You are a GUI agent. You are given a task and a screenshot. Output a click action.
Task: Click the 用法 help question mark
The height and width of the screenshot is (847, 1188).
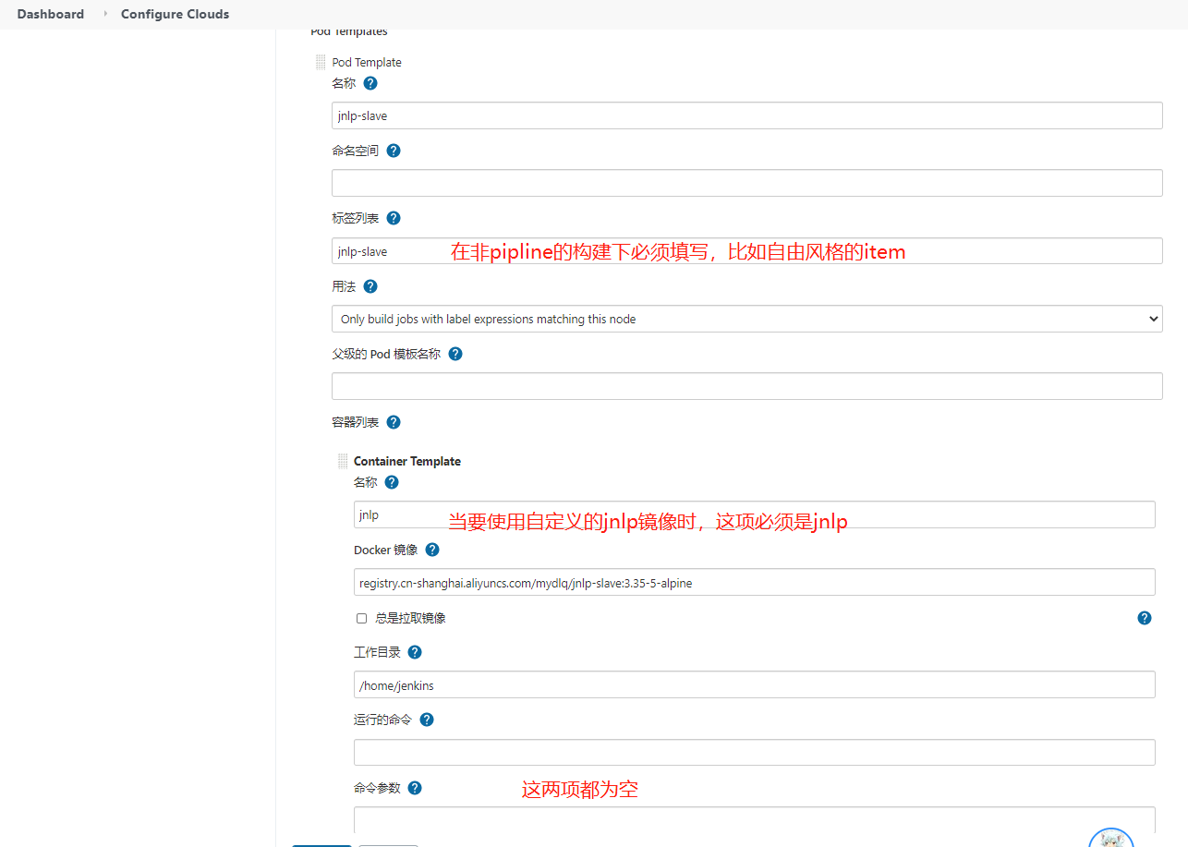pyautogui.click(x=370, y=286)
